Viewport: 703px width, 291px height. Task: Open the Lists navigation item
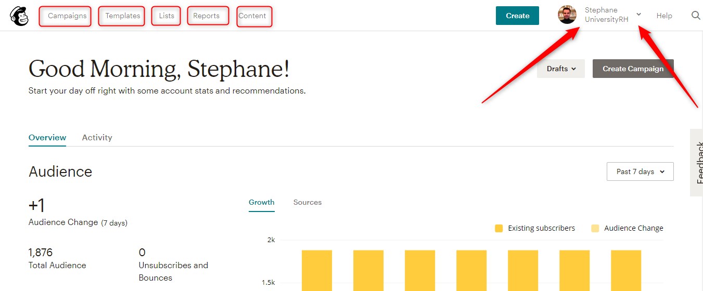(x=167, y=16)
